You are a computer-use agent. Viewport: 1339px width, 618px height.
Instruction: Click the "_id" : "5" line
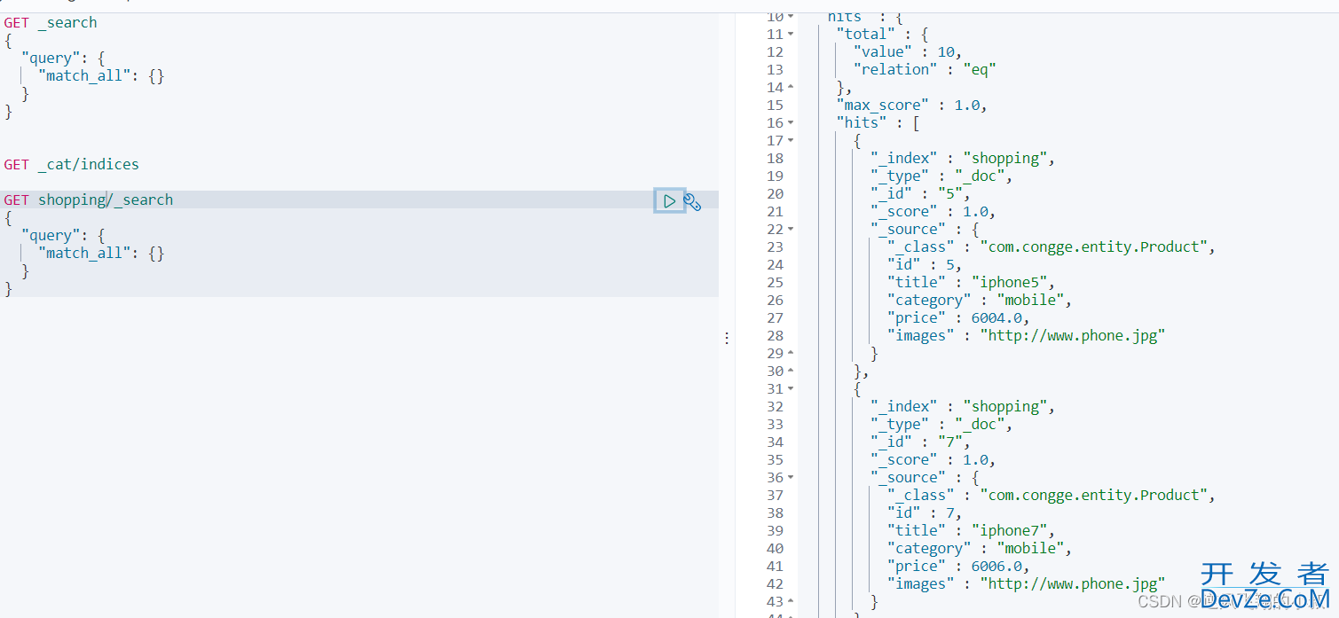click(x=921, y=193)
